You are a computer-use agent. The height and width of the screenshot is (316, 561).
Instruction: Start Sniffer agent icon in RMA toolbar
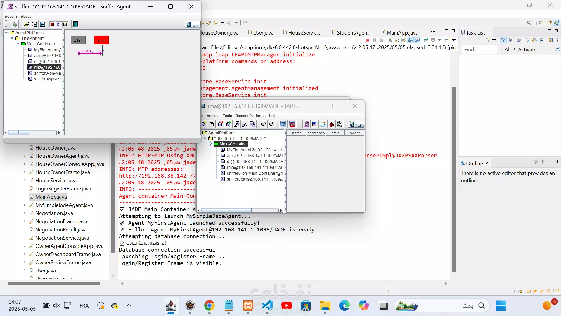(x=306, y=124)
